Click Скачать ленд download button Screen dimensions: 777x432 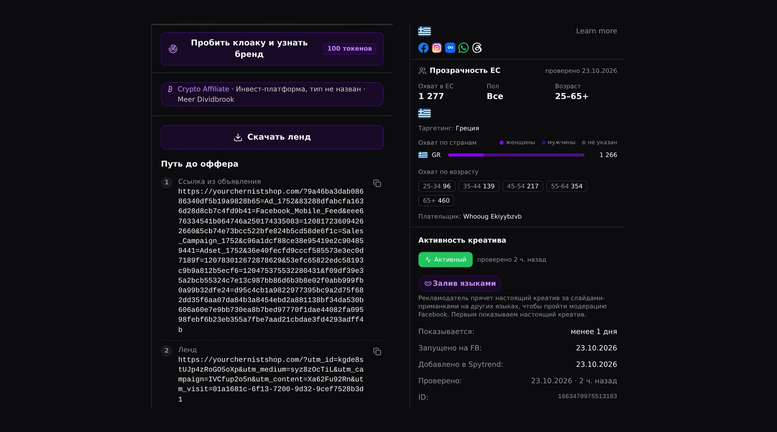click(x=272, y=137)
